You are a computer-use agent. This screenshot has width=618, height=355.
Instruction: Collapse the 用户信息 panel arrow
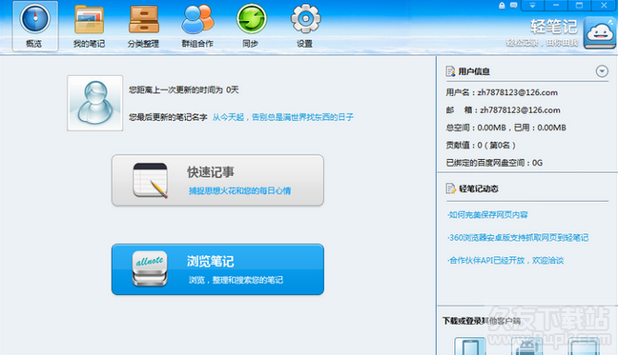(602, 71)
